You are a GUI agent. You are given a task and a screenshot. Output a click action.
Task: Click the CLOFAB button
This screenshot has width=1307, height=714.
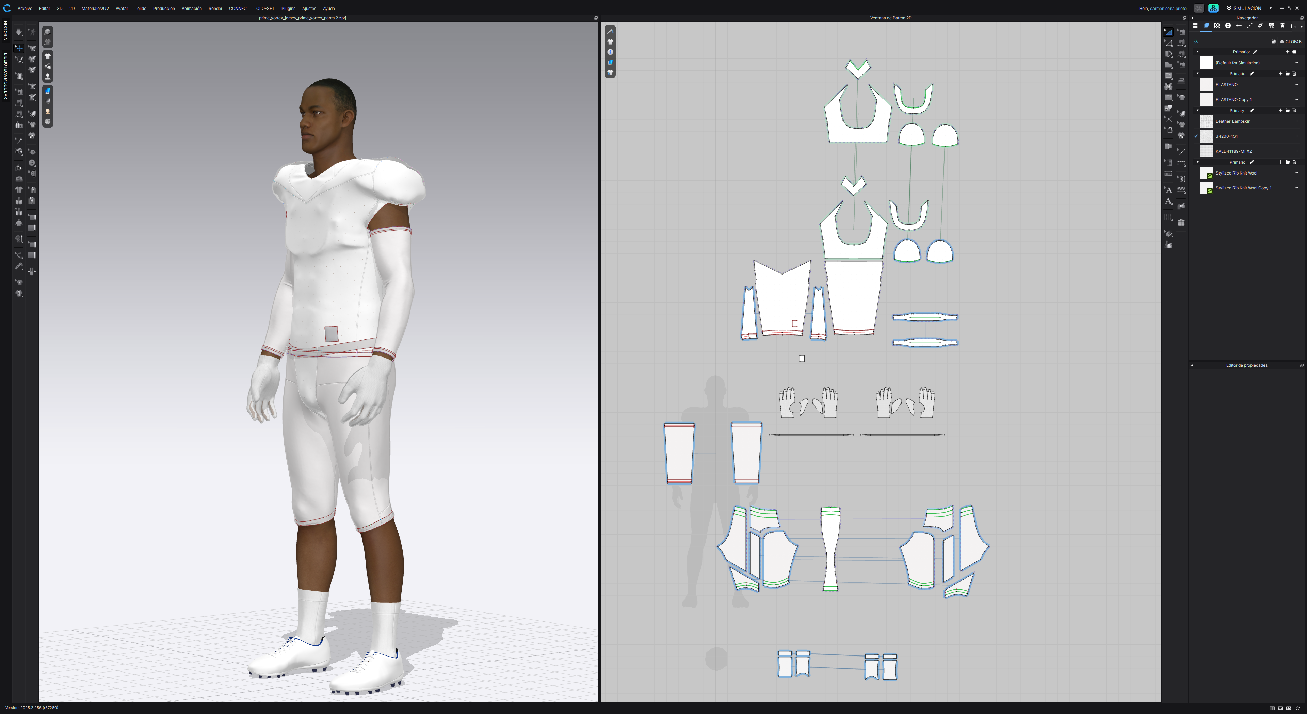click(1291, 41)
